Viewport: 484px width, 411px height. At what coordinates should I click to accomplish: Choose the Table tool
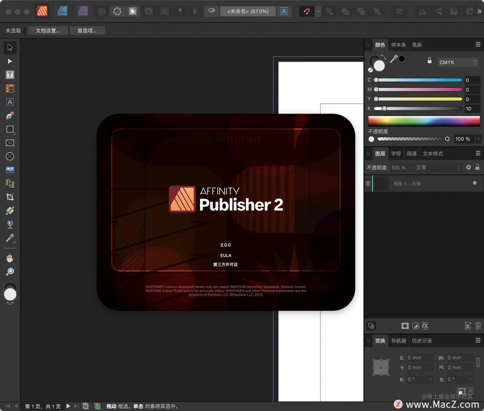pyautogui.click(x=10, y=88)
